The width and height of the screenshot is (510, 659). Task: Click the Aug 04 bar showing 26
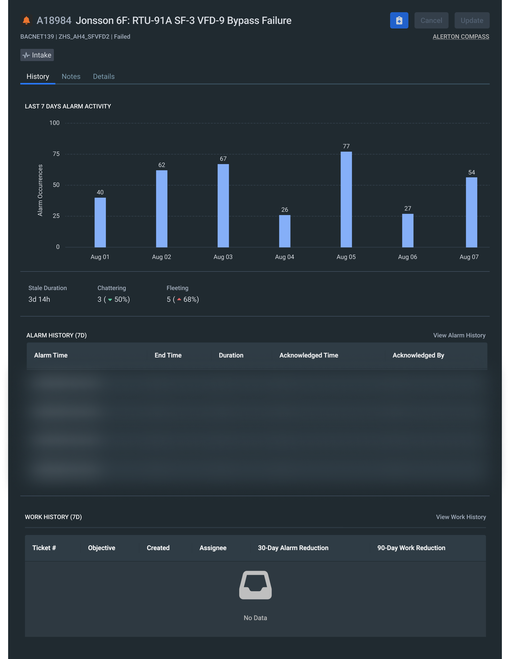[x=285, y=231]
